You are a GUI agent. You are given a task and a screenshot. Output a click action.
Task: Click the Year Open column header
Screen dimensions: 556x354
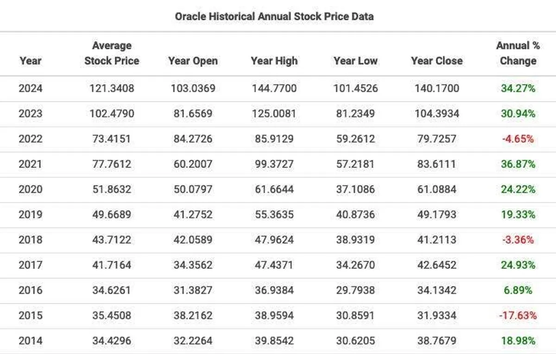pyautogui.click(x=193, y=61)
